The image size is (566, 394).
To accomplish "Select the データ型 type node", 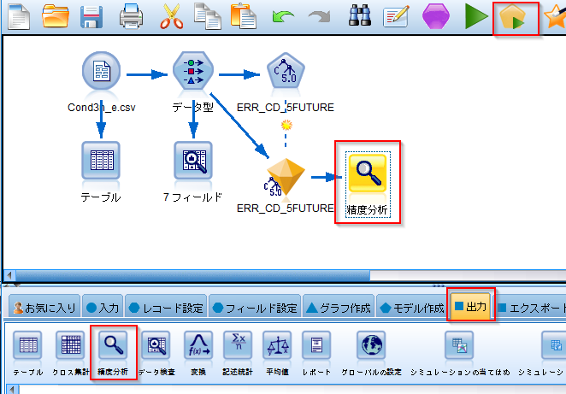I will (x=193, y=70).
